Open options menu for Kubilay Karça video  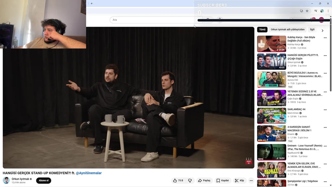325,38
